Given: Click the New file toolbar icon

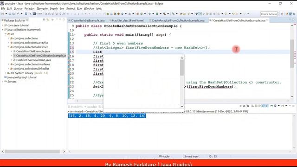Looking at the screenshot, I should point(3,14).
